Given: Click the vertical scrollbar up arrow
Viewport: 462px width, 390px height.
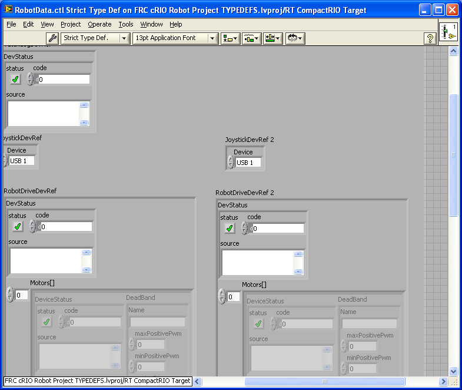Looking at the screenshot, I should (x=453, y=51).
